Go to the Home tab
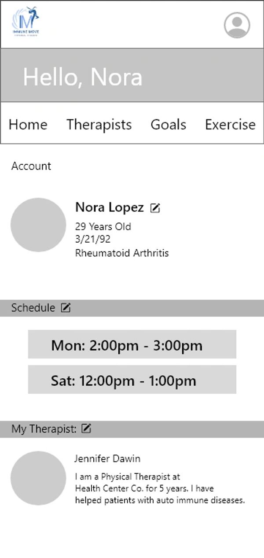Image resolution: width=264 pixels, height=558 pixels. (28, 125)
